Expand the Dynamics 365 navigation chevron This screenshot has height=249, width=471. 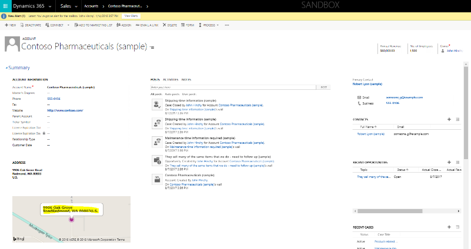tap(50, 6)
